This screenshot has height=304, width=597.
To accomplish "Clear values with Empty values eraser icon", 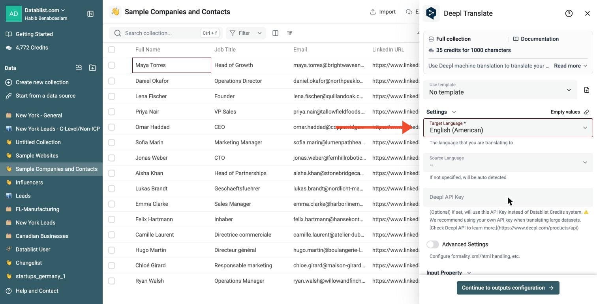I will pos(586,112).
